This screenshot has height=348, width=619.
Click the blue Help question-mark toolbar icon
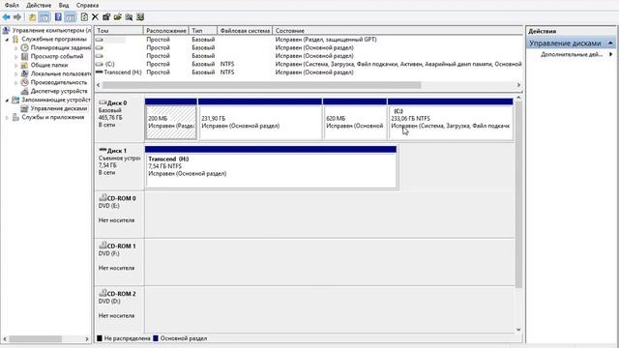58,17
